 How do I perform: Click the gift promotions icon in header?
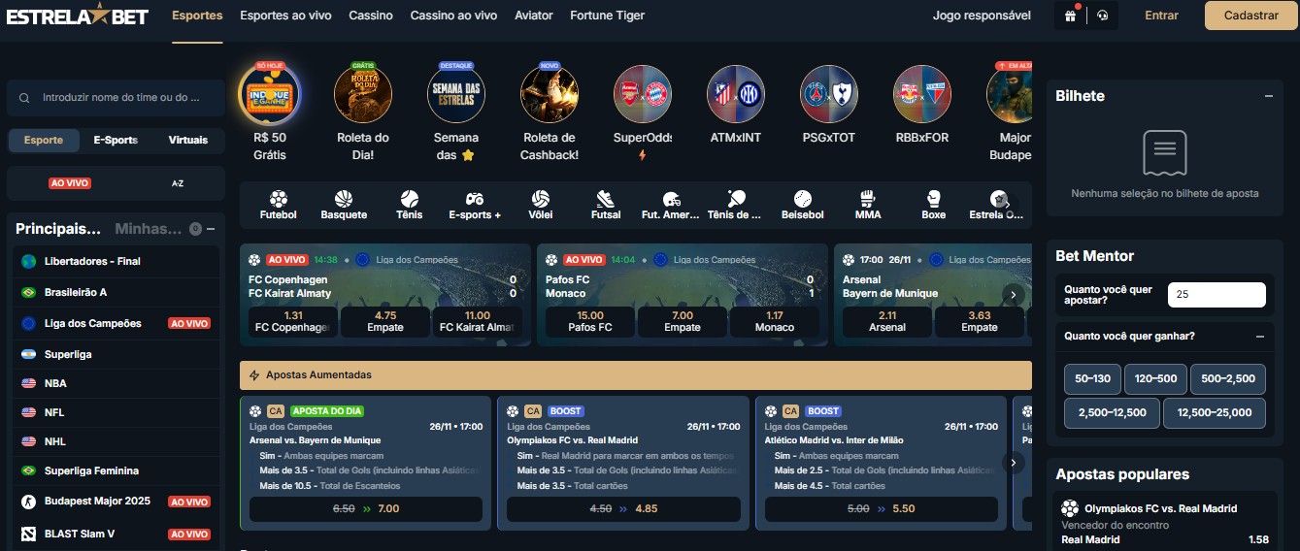1070,16
